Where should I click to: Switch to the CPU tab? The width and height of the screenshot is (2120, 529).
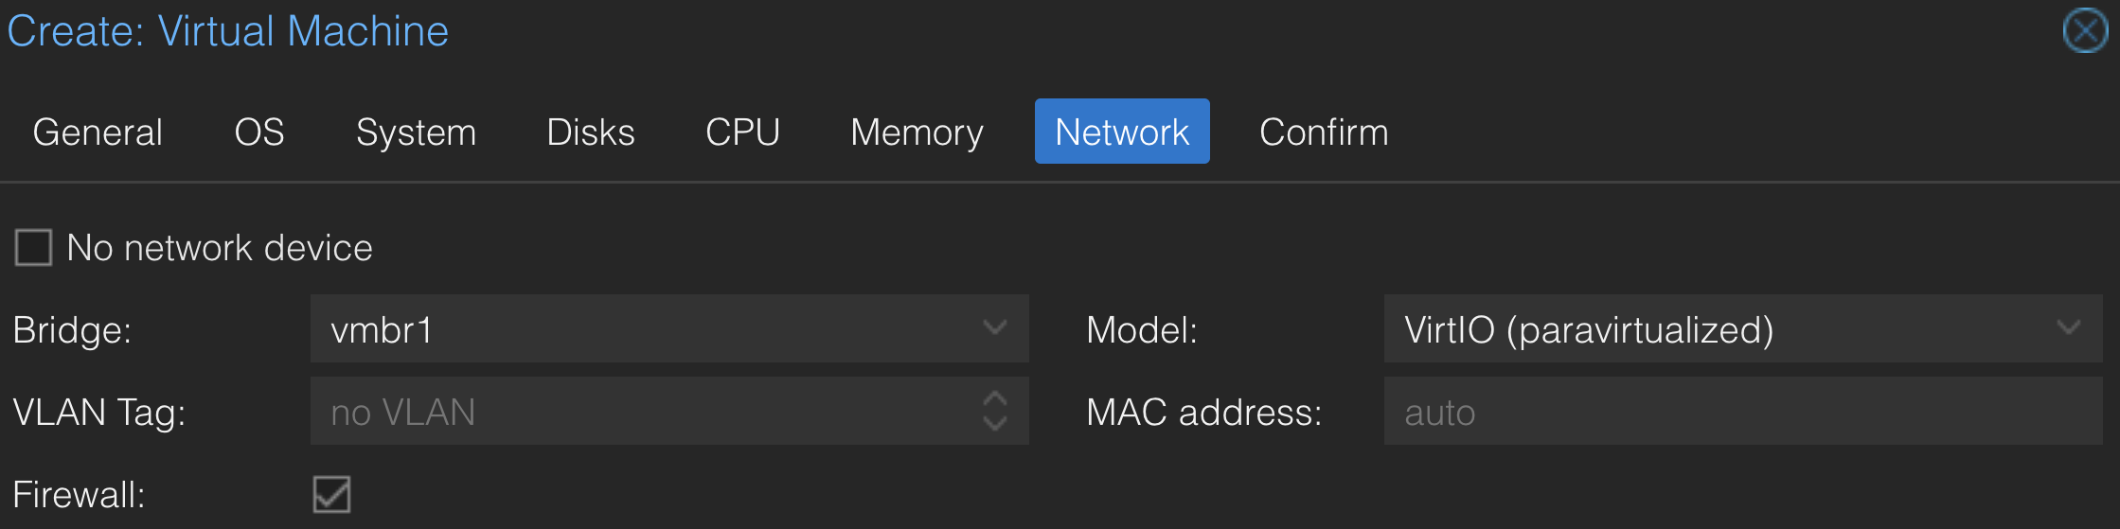(x=742, y=132)
